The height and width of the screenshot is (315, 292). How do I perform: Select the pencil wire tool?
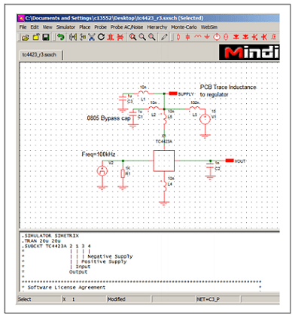point(164,38)
